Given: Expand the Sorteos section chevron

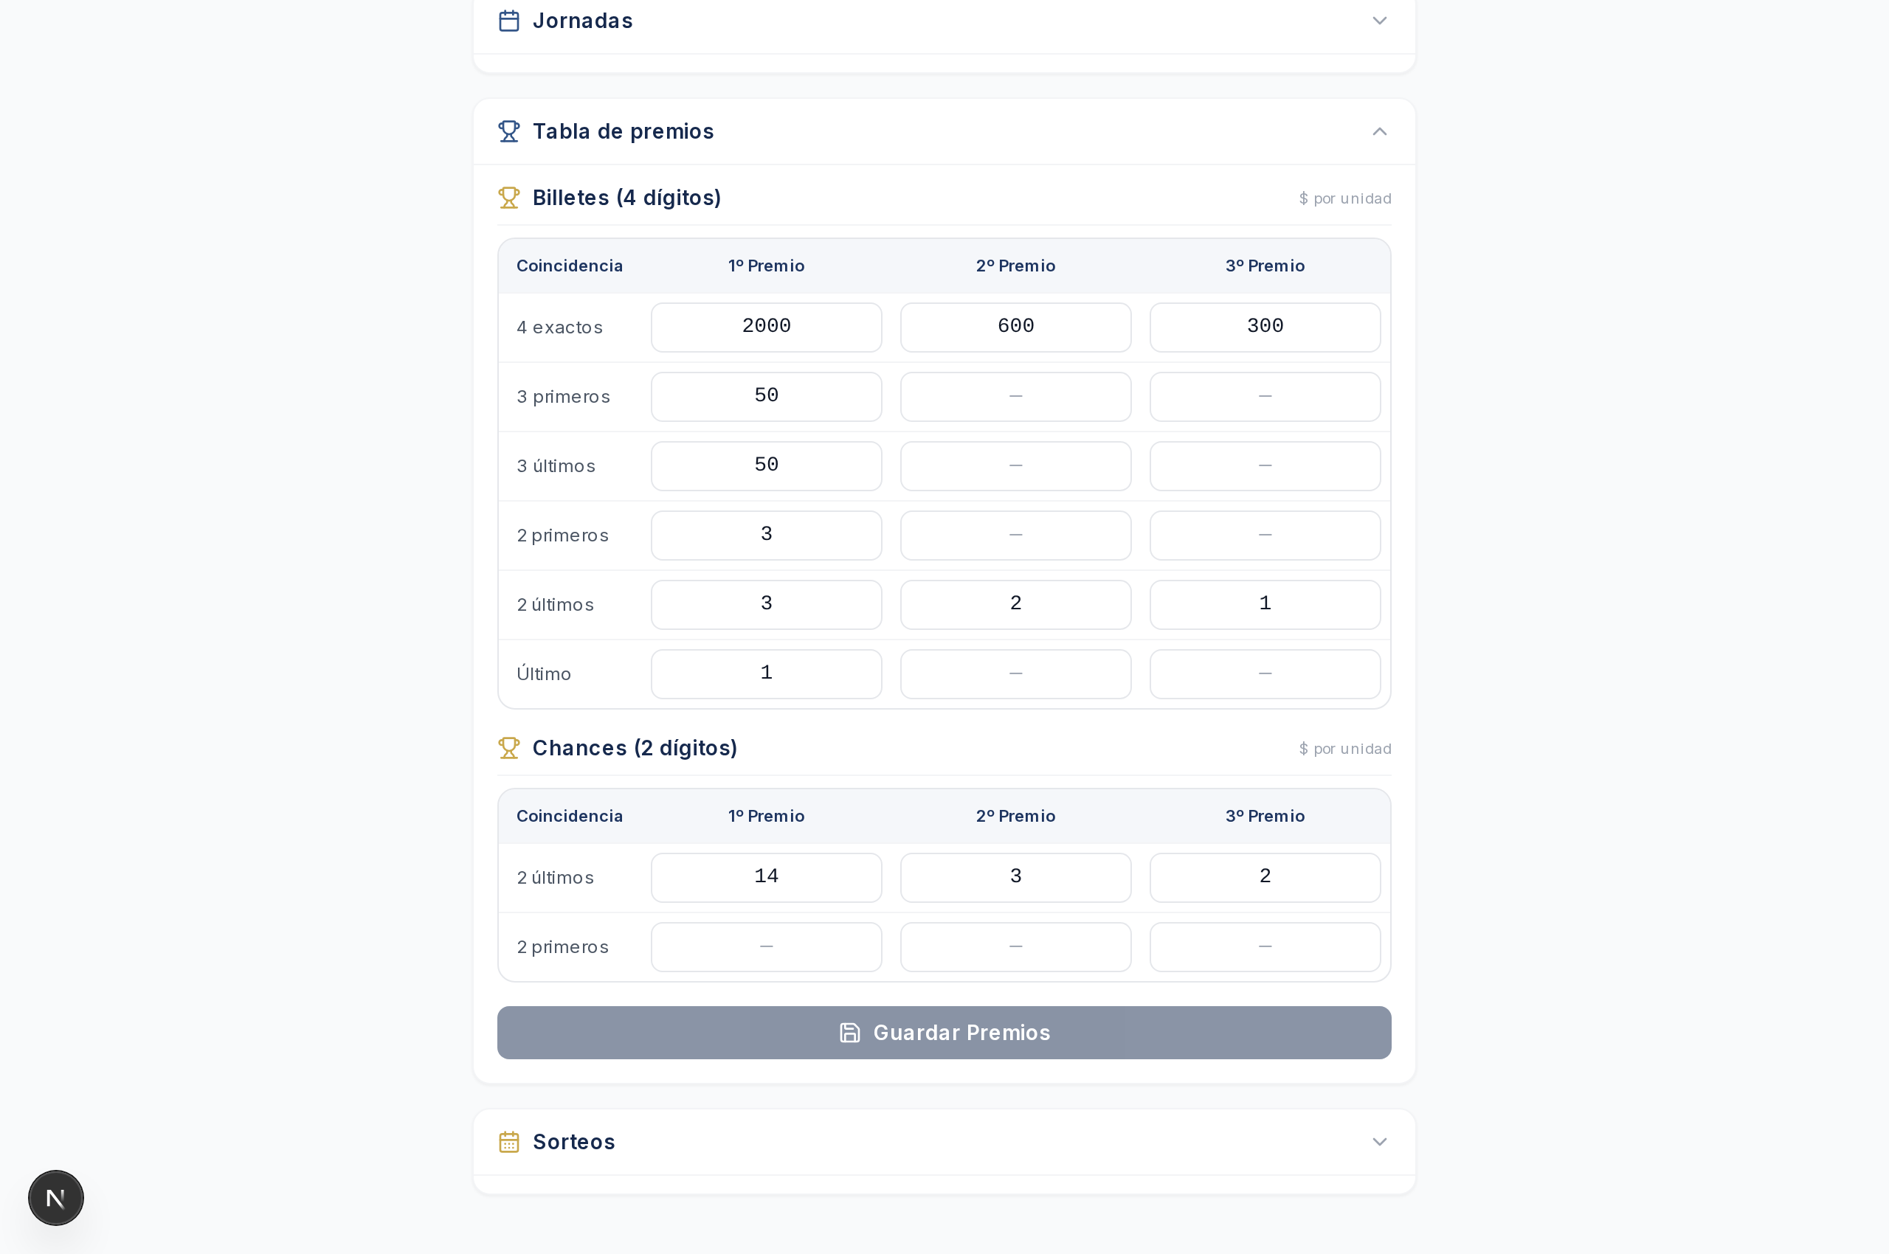Looking at the screenshot, I should (x=1379, y=1142).
